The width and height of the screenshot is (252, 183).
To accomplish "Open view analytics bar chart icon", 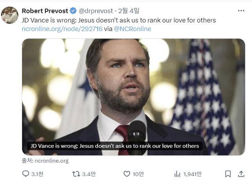I will pos(177,174).
